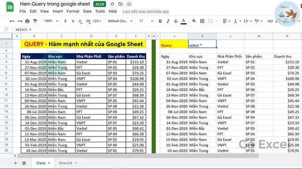Add a new sheet with plus icon

click(16, 163)
